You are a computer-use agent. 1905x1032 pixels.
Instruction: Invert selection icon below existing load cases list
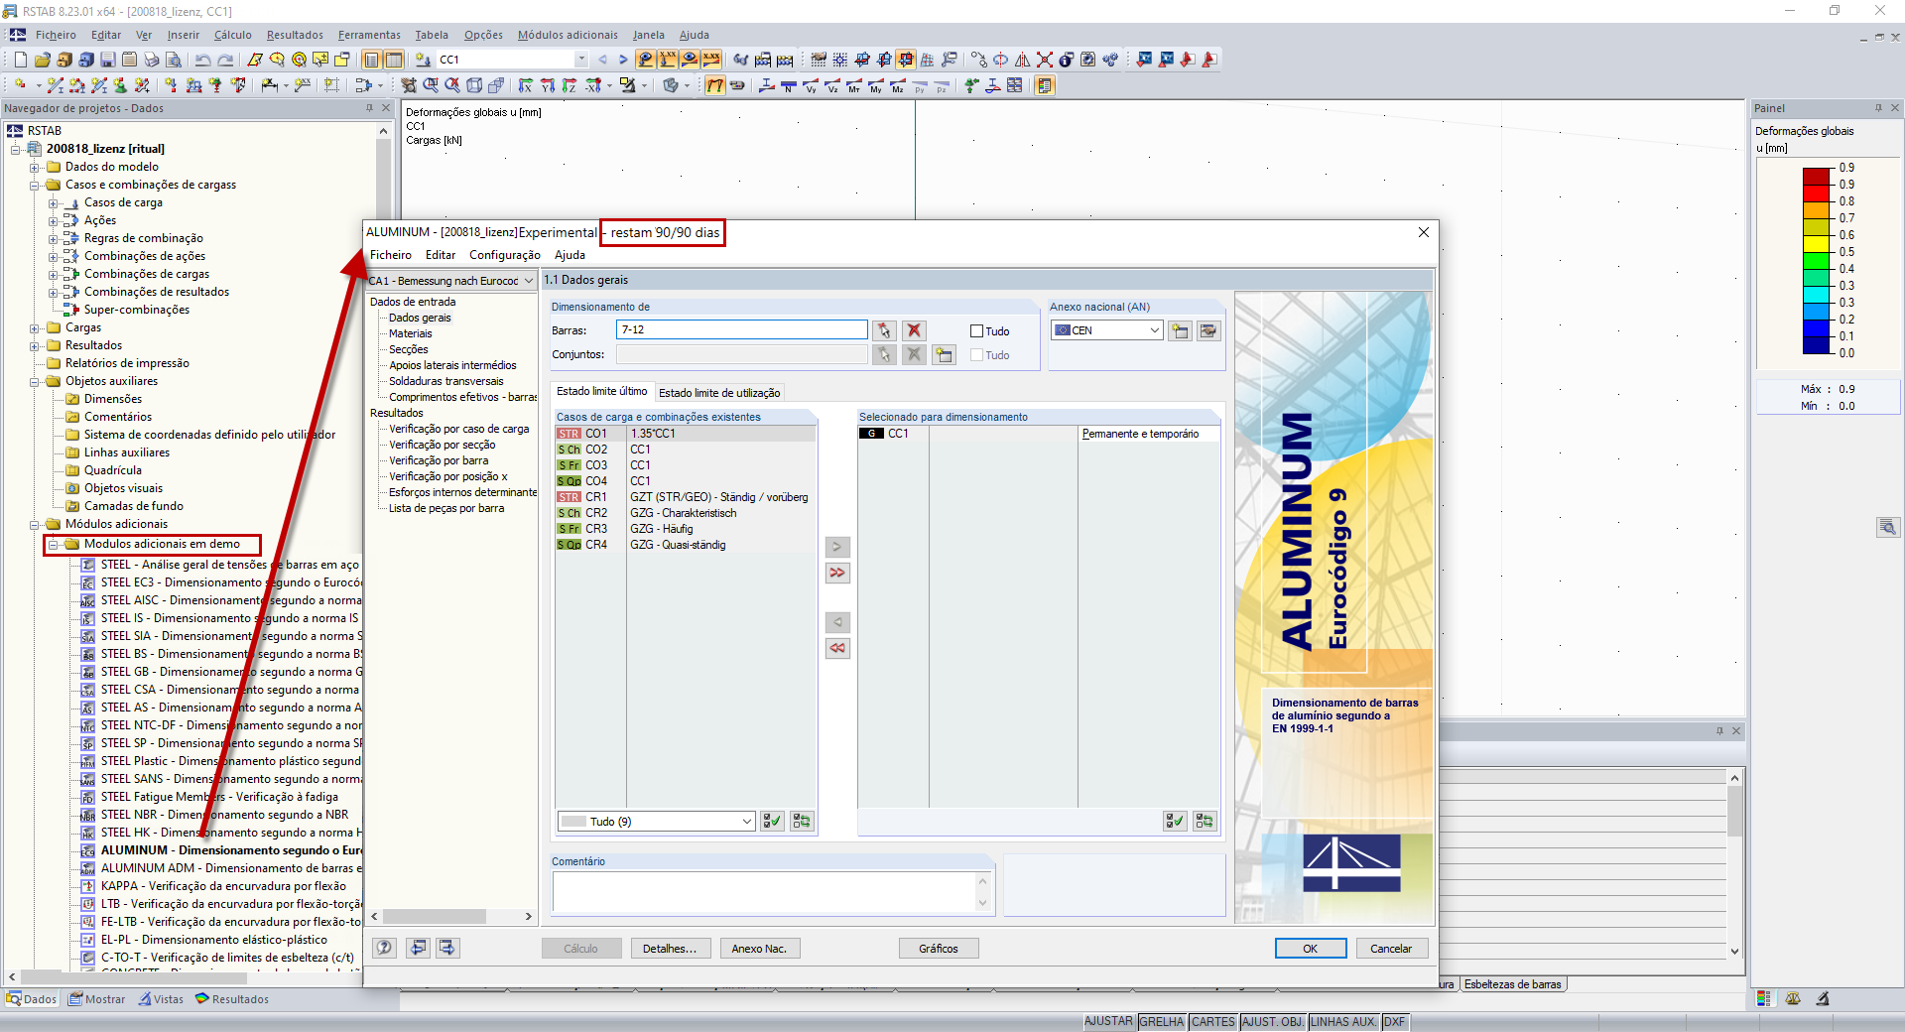pos(801,822)
